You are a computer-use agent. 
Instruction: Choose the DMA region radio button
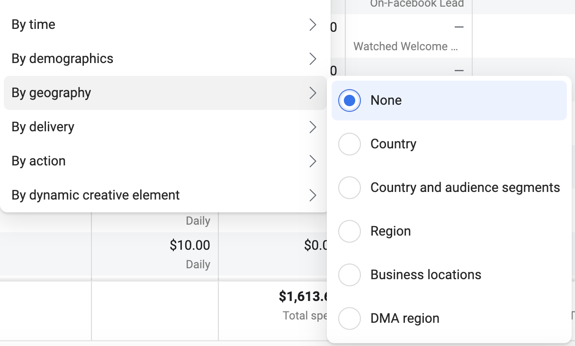click(350, 319)
